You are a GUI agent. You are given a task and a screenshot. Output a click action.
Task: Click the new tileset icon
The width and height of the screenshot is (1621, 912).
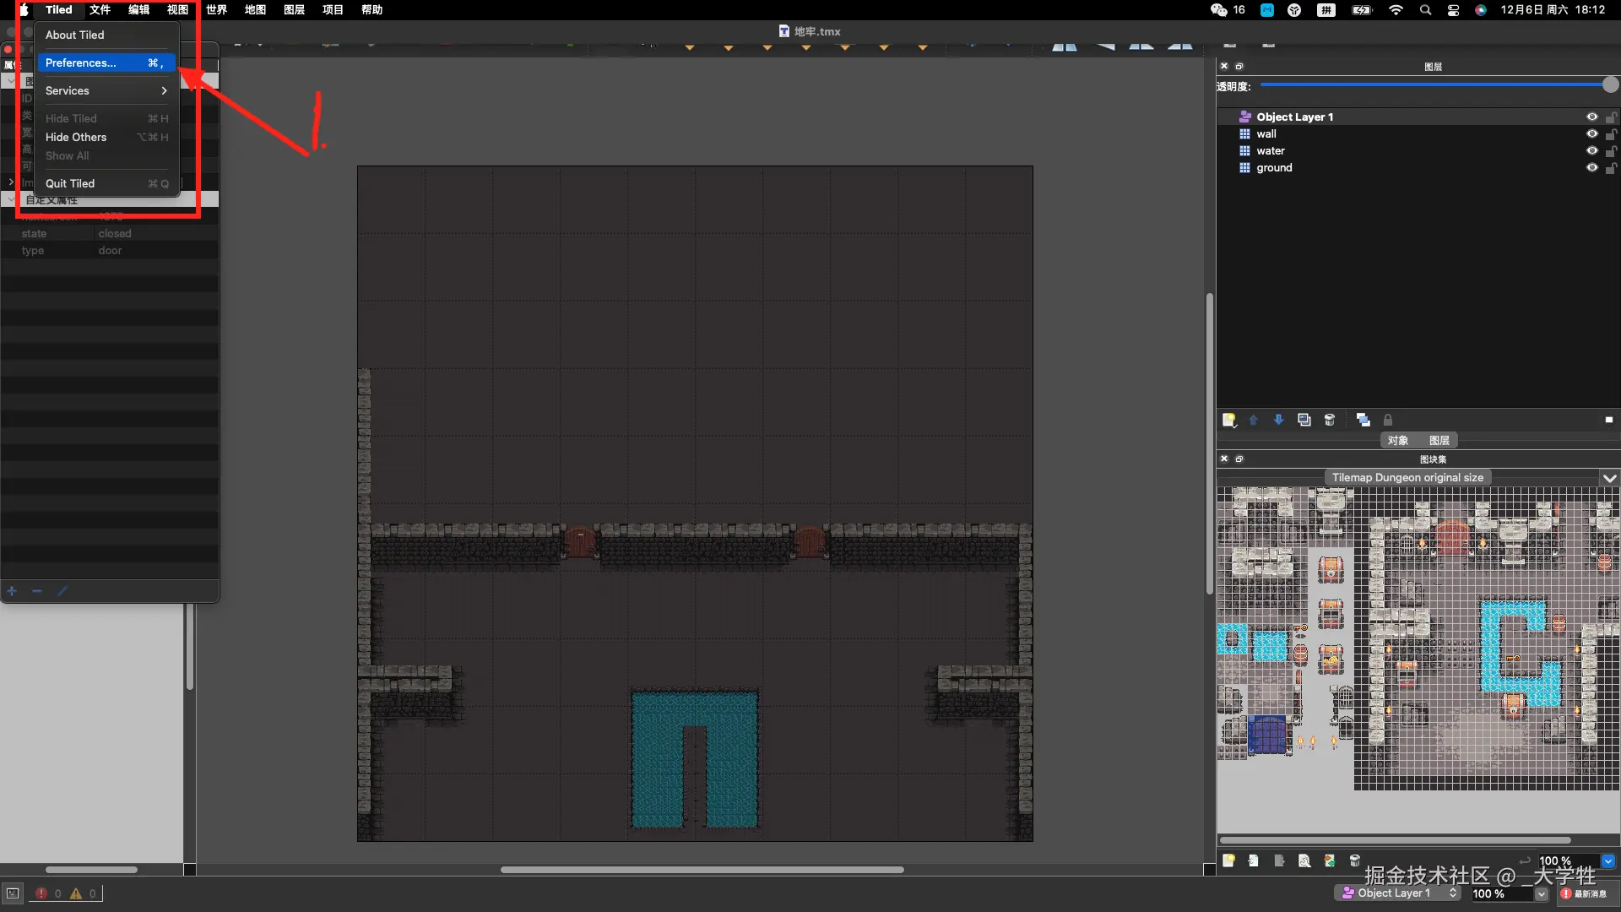1229,860
